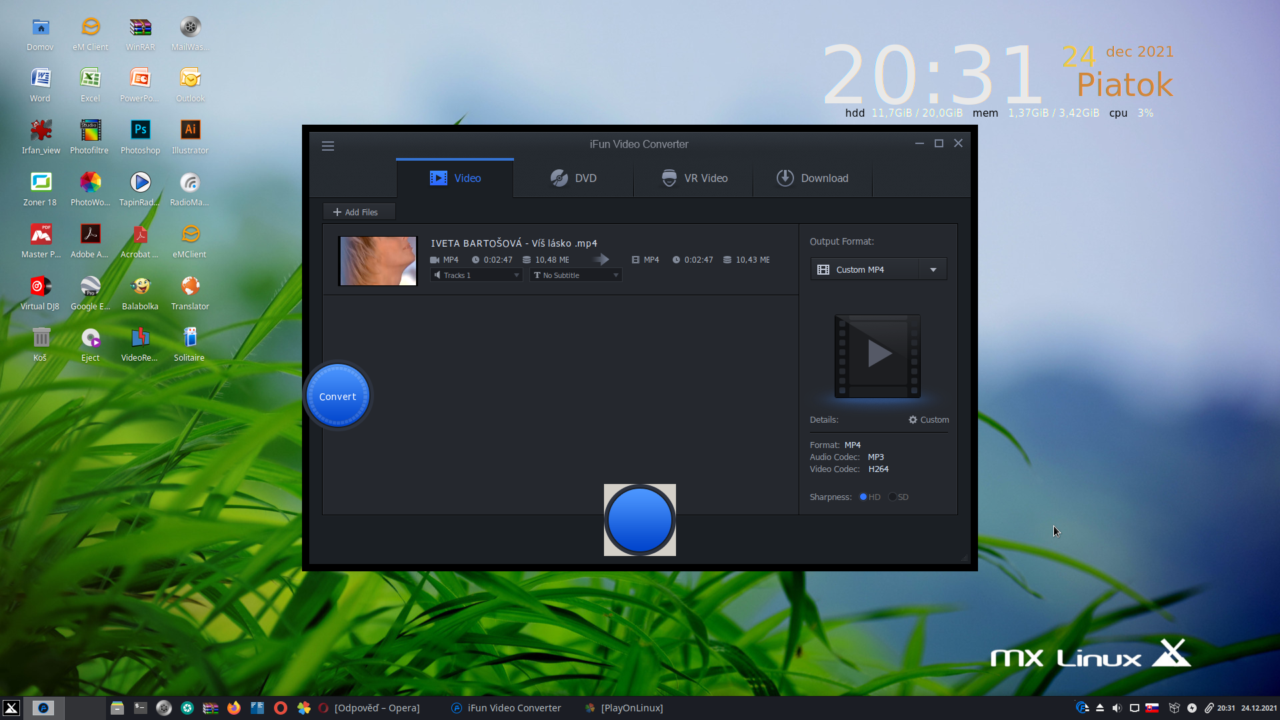
Task: Open Illustrator desktop icon
Action: click(x=190, y=130)
